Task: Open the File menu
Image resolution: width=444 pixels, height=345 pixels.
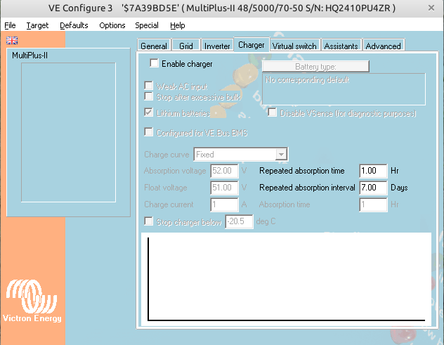Action: tap(10, 25)
